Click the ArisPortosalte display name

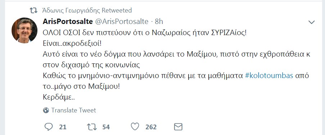coord(68,21)
